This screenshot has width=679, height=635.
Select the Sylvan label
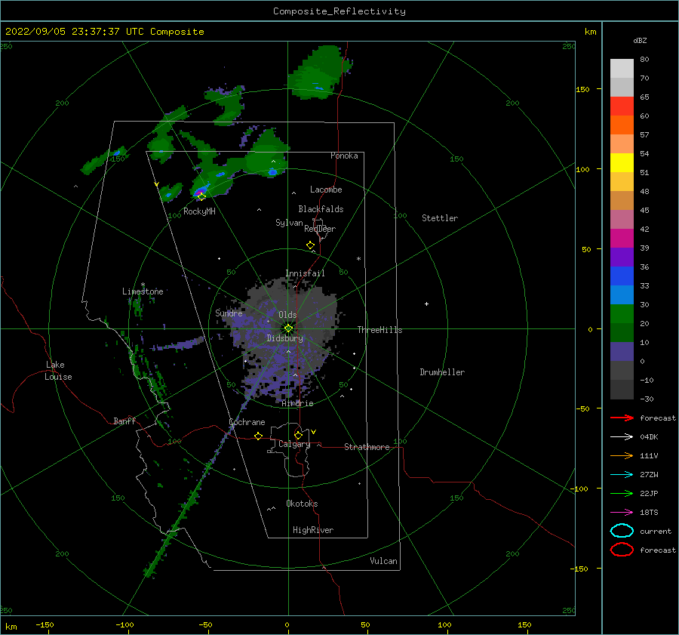pyautogui.click(x=289, y=223)
